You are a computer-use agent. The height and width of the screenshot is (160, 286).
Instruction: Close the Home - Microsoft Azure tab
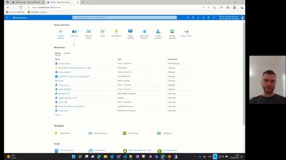pyautogui.click(x=78, y=2)
